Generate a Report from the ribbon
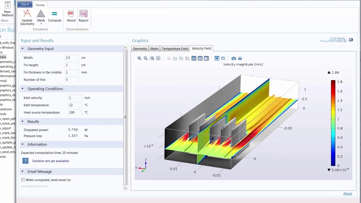This screenshot has width=361, height=203. click(x=83, y=16)
